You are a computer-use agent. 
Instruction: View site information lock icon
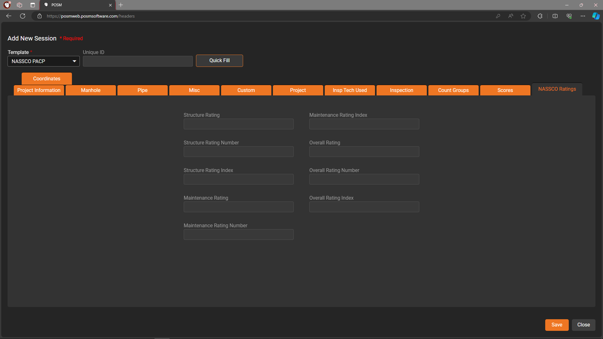pyautogui.click(x=40, y=16)
